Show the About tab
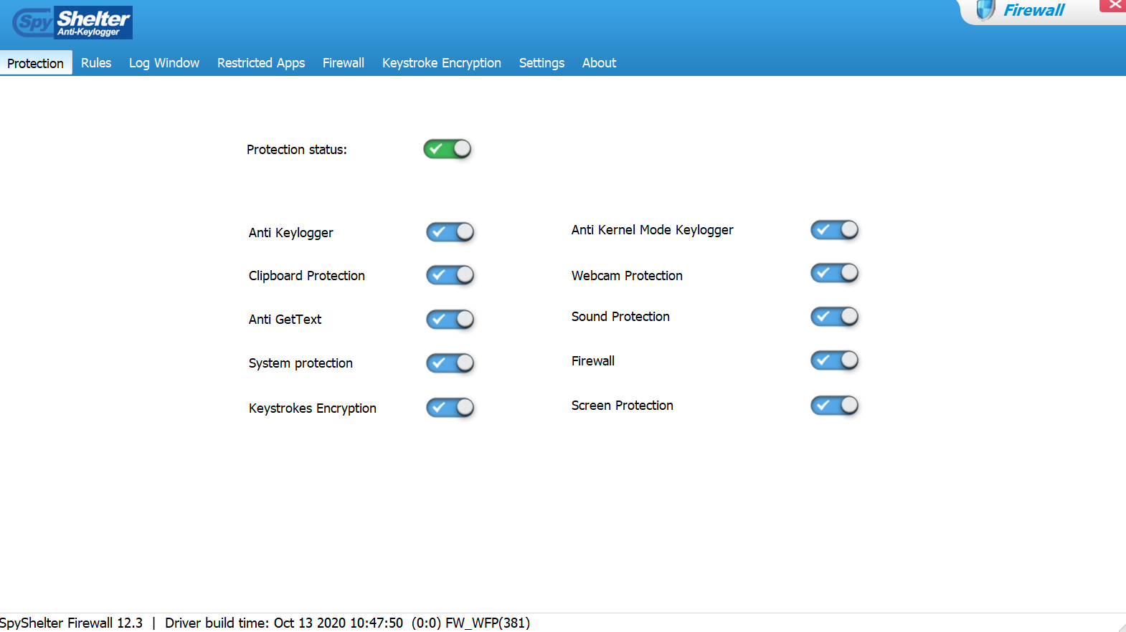Screen dimensions: 1126x632 click(x=599, y=63)
